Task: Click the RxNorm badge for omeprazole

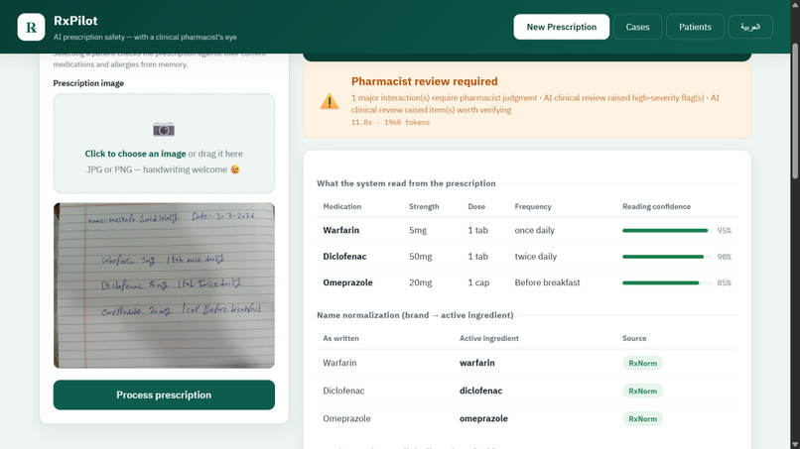Action: (642, 419)
